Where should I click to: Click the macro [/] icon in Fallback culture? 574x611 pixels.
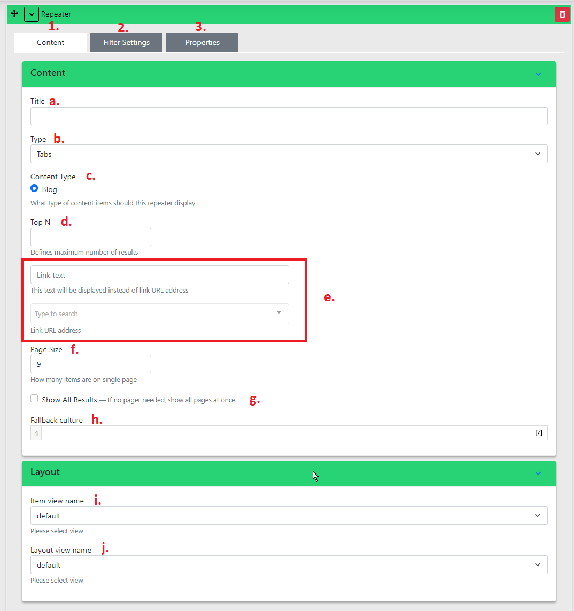coord(539,433)
